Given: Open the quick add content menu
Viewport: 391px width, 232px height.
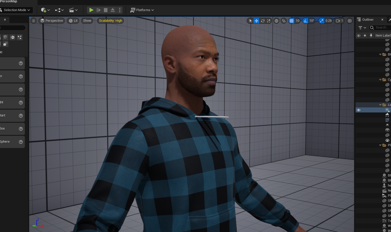Looking at the screenshot, I should coord(45,10).
